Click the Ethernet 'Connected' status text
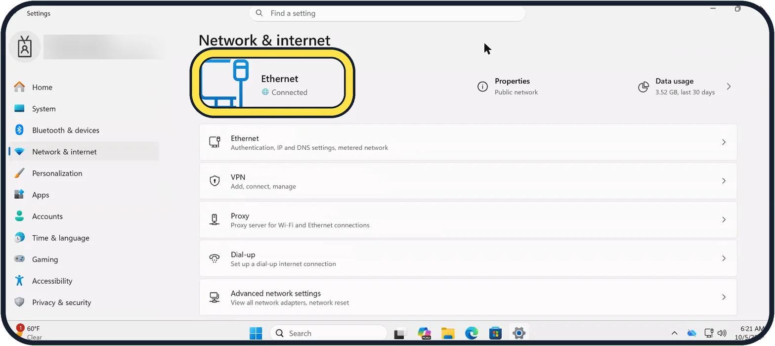 coord(289,92)
